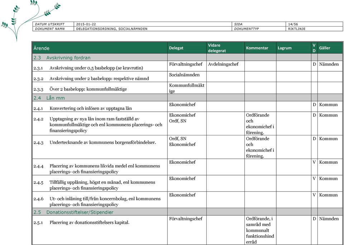Click the SIDA label

(x=238, y=24)
